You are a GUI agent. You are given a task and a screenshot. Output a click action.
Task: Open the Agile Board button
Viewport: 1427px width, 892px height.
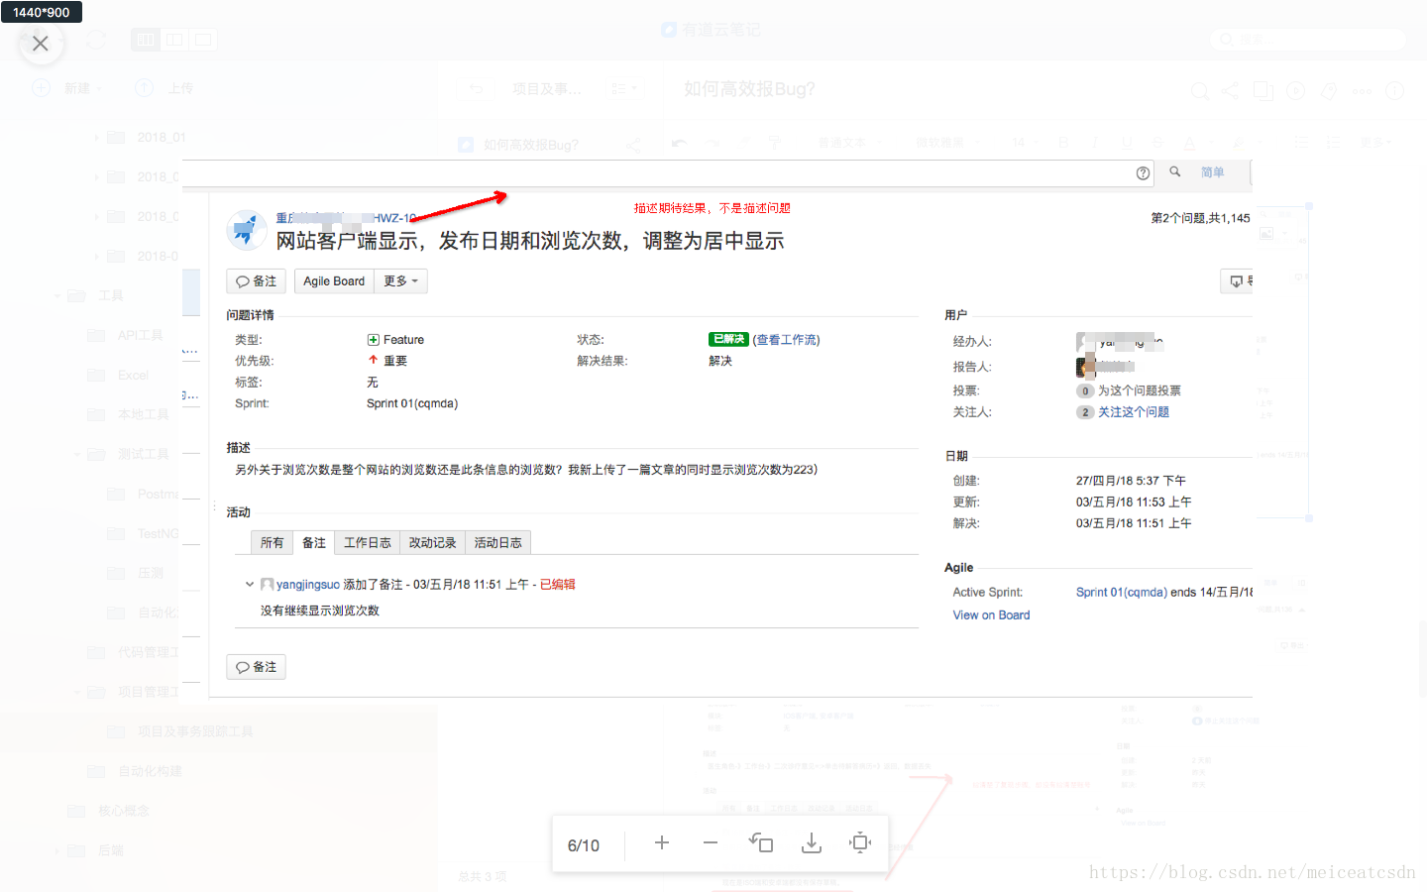334,281
